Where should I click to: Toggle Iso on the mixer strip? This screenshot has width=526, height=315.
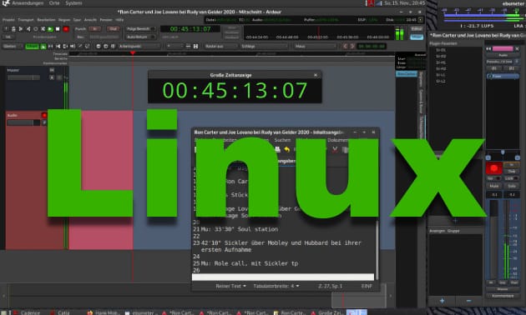pyautogui.click(x=493, y=178)
